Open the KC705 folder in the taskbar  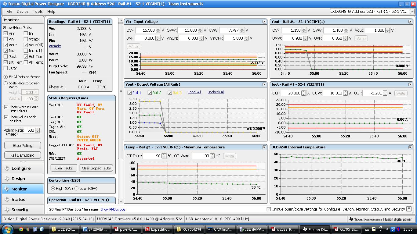coord(189,229)
